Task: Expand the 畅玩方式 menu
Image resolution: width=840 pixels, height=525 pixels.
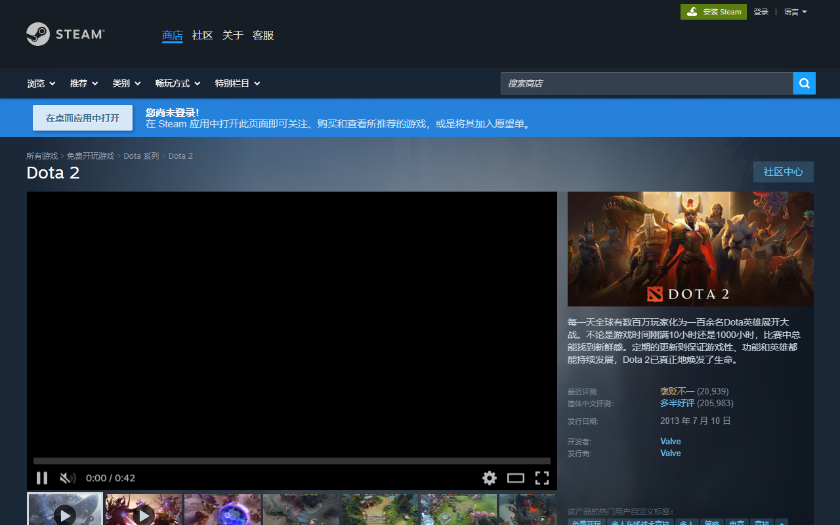Action: pyautogui.click(x=178, y=83)
